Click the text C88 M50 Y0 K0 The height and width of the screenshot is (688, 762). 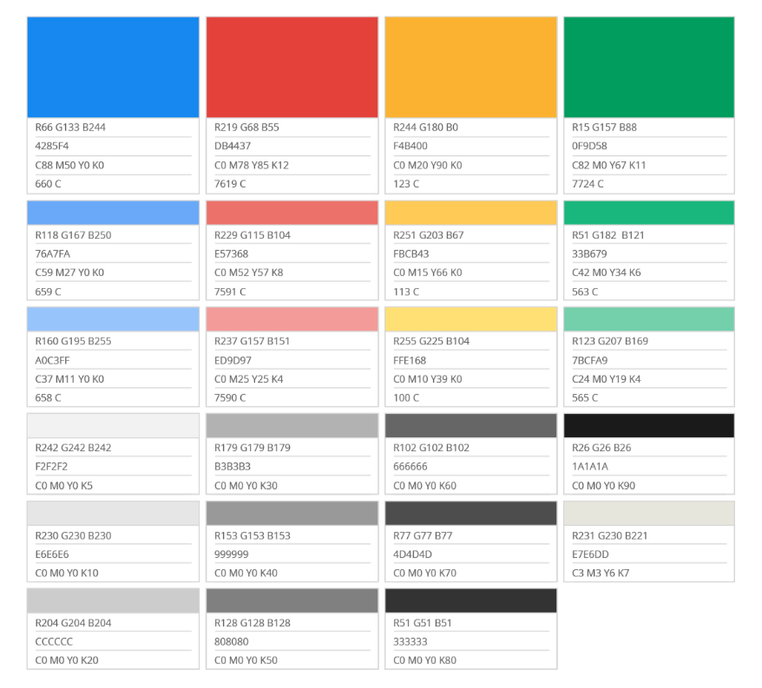pyautogui.click(x=69, y=165)
